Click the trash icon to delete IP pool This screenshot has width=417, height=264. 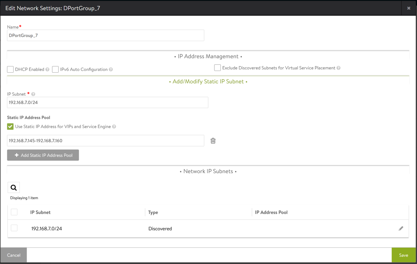click(x=213, y=141)
